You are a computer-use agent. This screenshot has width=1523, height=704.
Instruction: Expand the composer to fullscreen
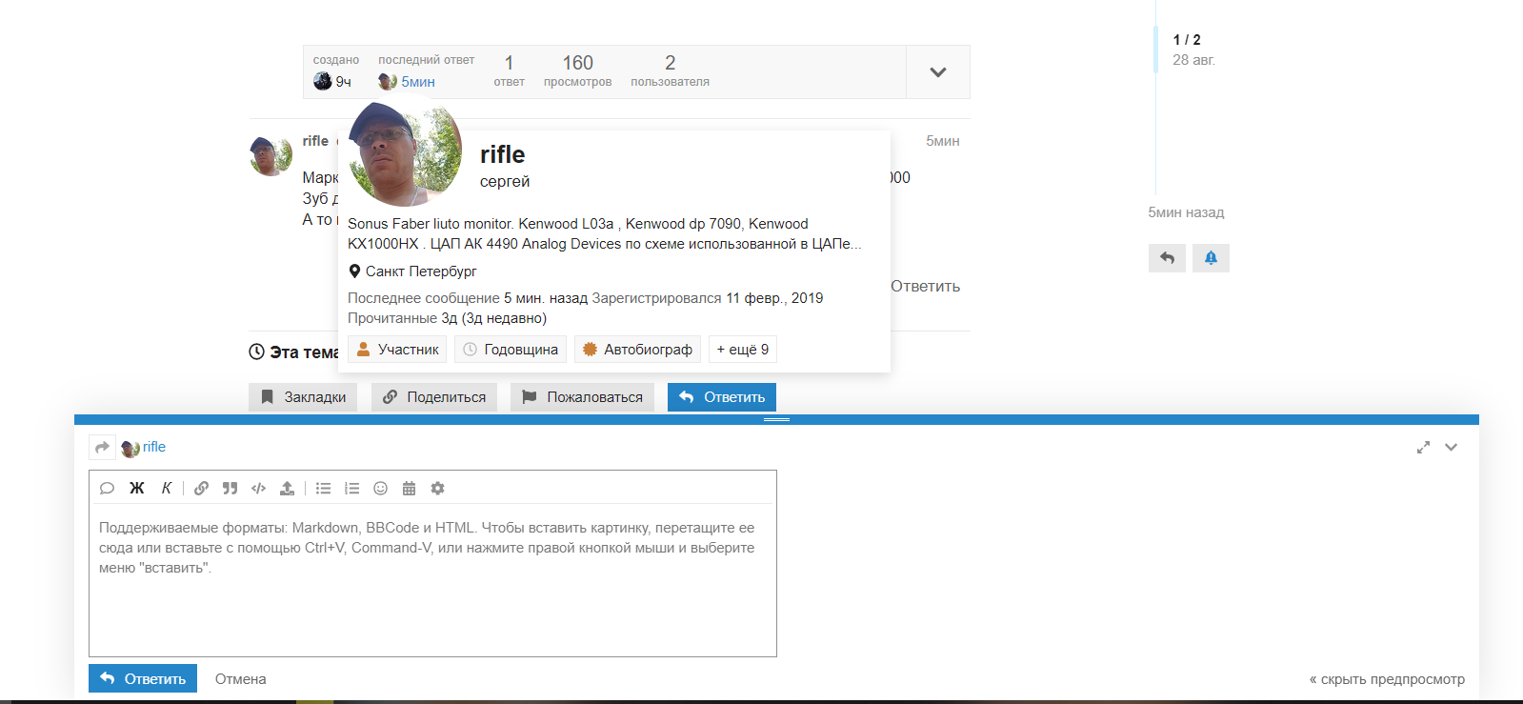point(1423,447)
